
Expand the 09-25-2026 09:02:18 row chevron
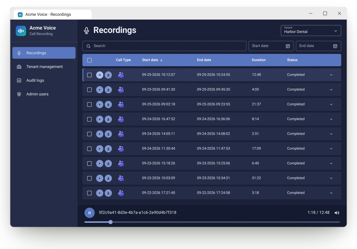(331, 104)
